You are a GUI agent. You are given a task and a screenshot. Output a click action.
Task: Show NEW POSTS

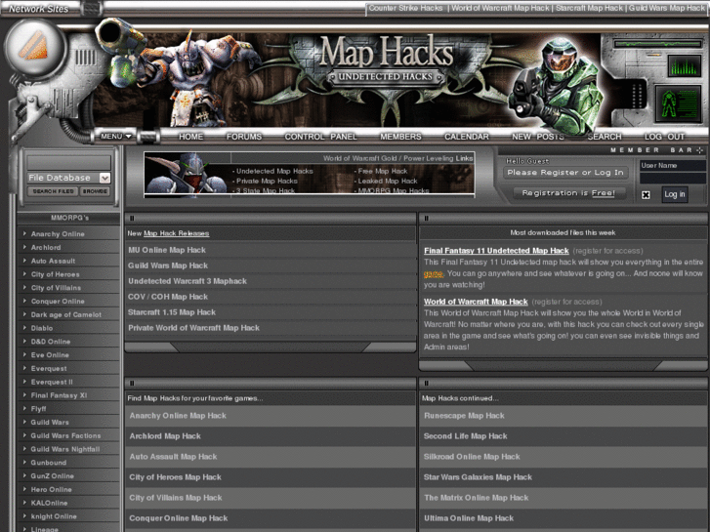[x=538, y=137]
